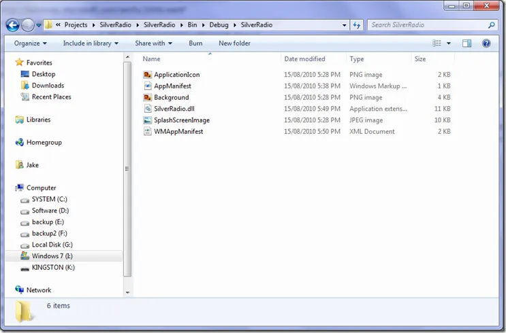This screenshot has height=333, width=506.
Task: Click navigation pane scrollbar up arrow
Action: [x=127, y=57]
